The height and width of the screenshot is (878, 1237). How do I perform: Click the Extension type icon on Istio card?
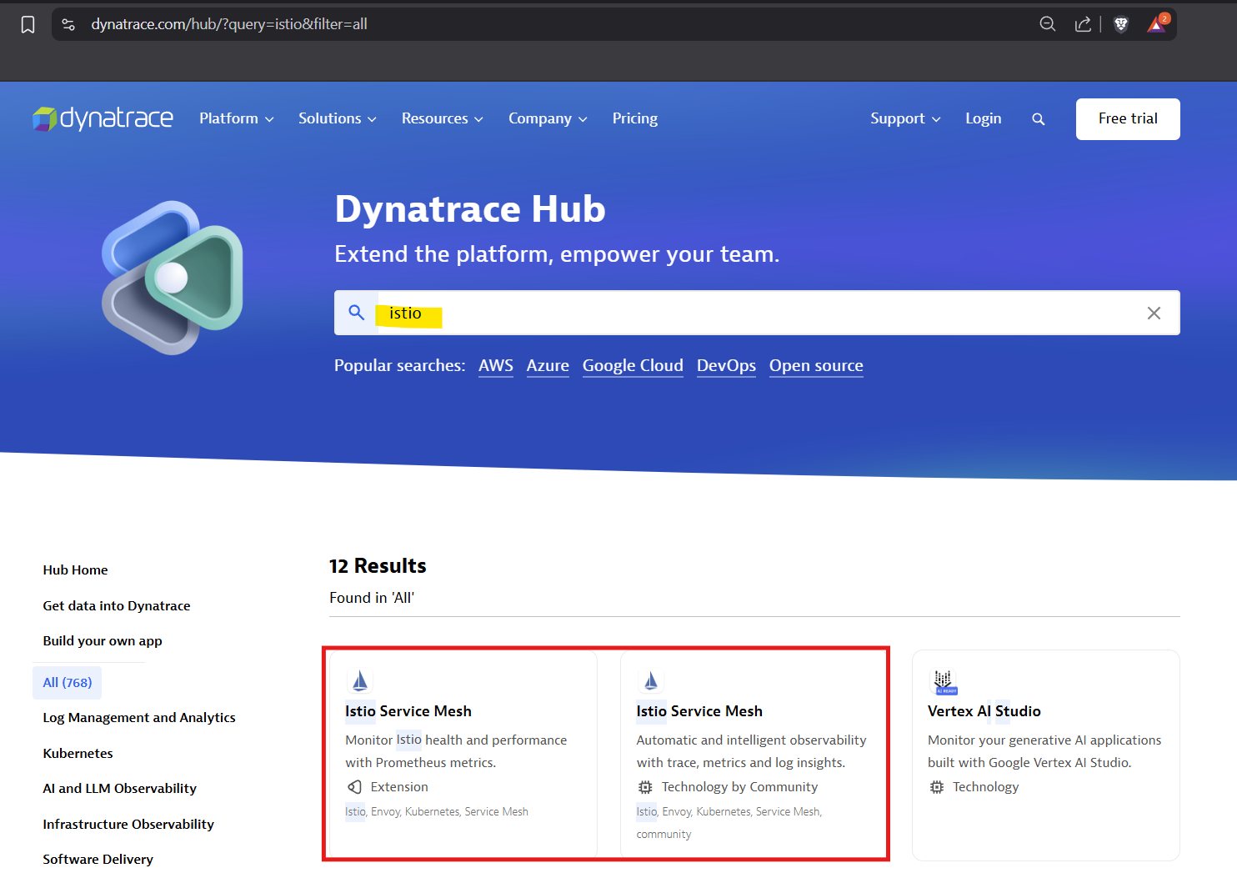(354, 787)
